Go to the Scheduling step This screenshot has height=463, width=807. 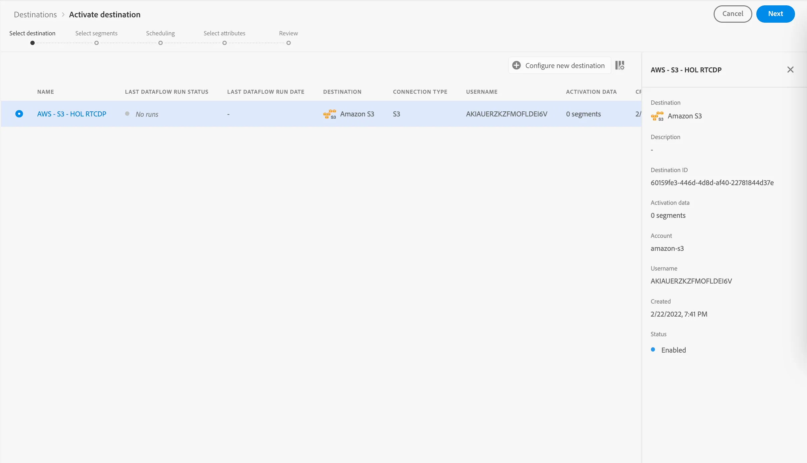tap(160, 33)
